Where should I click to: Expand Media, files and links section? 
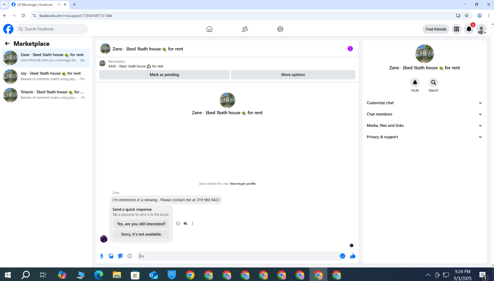(424, 126)
